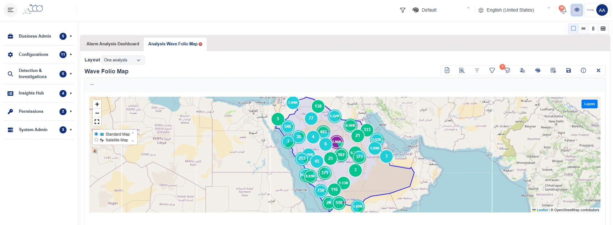The height and width of the screenshot is (225, 613).
Task: Switch to the Alarm Analysis Dashboard tab
Action: pyautogui.click(x=113, y=44)
